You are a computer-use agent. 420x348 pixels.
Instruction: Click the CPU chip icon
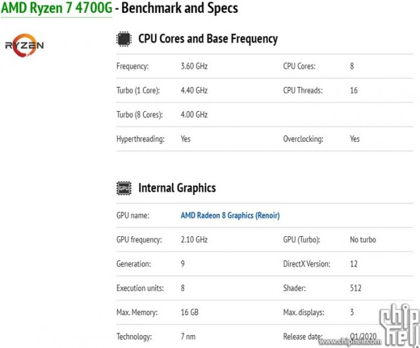123,39
